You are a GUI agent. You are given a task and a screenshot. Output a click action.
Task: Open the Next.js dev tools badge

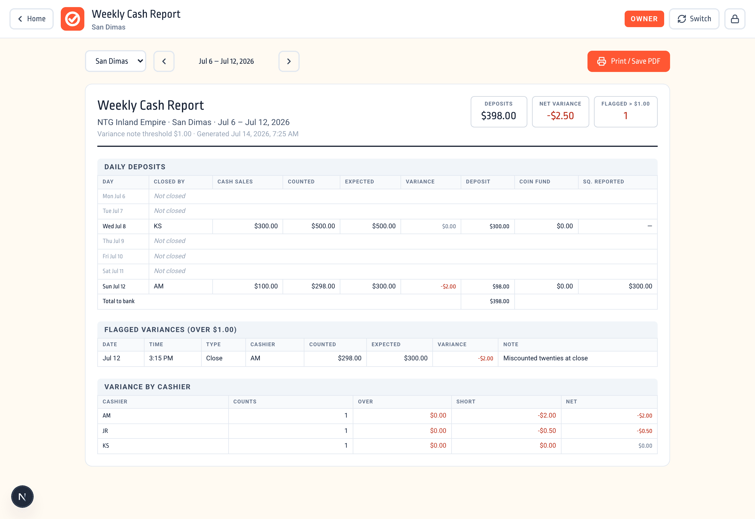(22, 497)
